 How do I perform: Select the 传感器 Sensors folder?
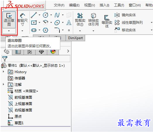point(17,78)
